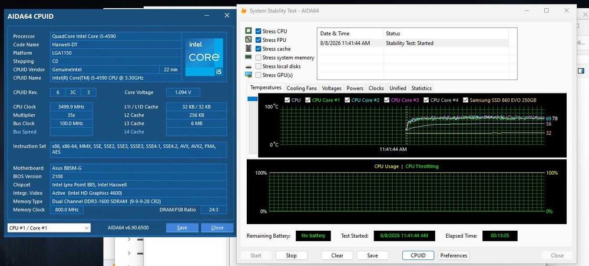Screen dimensions: 589x266
Task: Switch to the Temperatures tab
Action: point(266,88)
